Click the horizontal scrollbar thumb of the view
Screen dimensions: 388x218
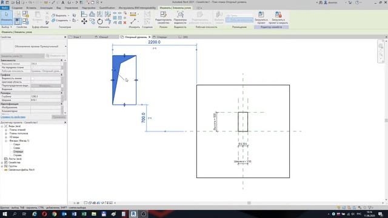pyautogui.click(x=249, y=203)
